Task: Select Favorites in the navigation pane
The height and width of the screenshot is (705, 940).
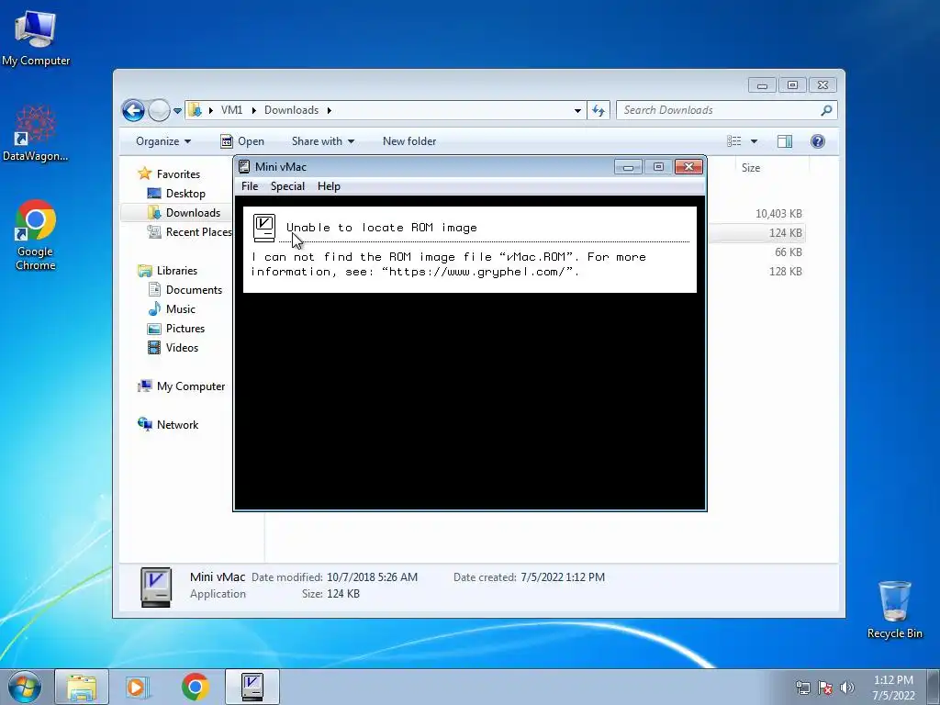Action: click(178, 174)
